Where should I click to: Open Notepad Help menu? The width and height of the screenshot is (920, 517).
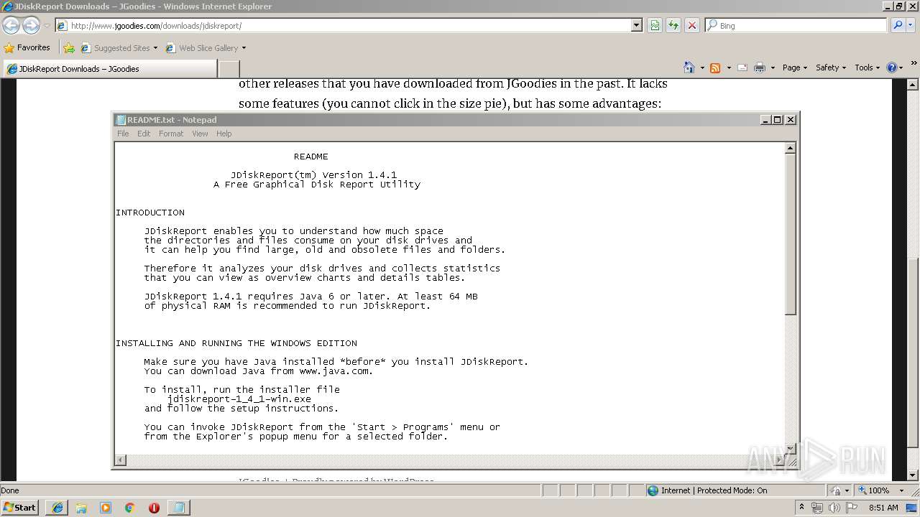[224, 134]
